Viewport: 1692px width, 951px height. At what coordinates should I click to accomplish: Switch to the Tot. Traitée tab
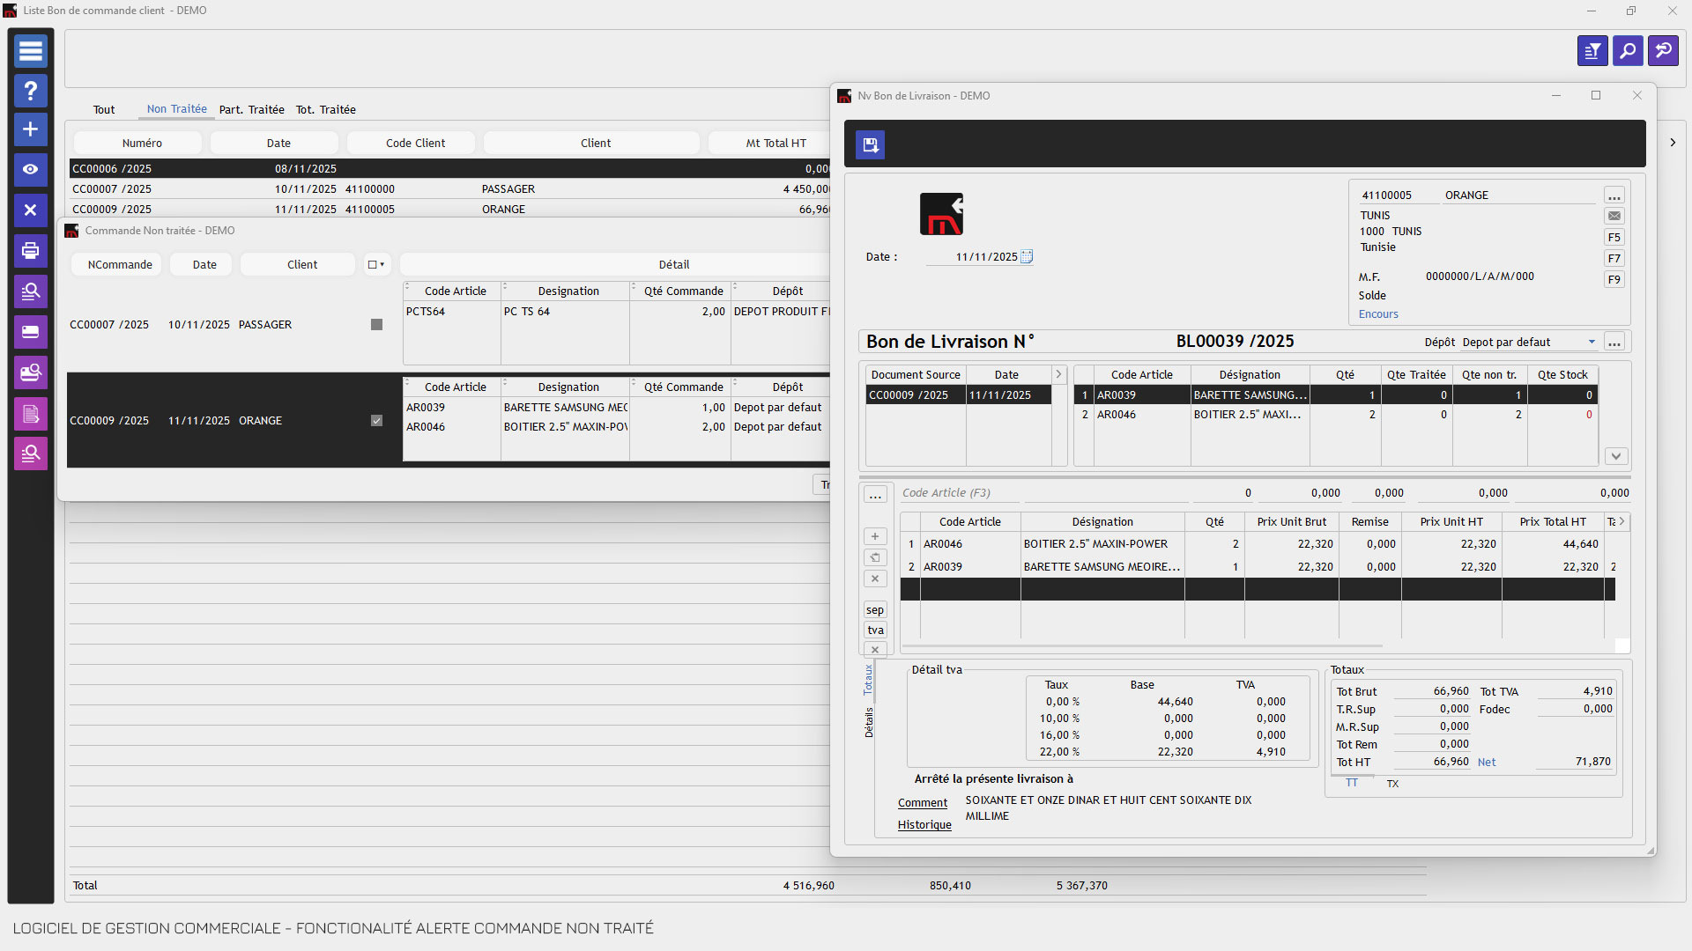click(326, 110)
